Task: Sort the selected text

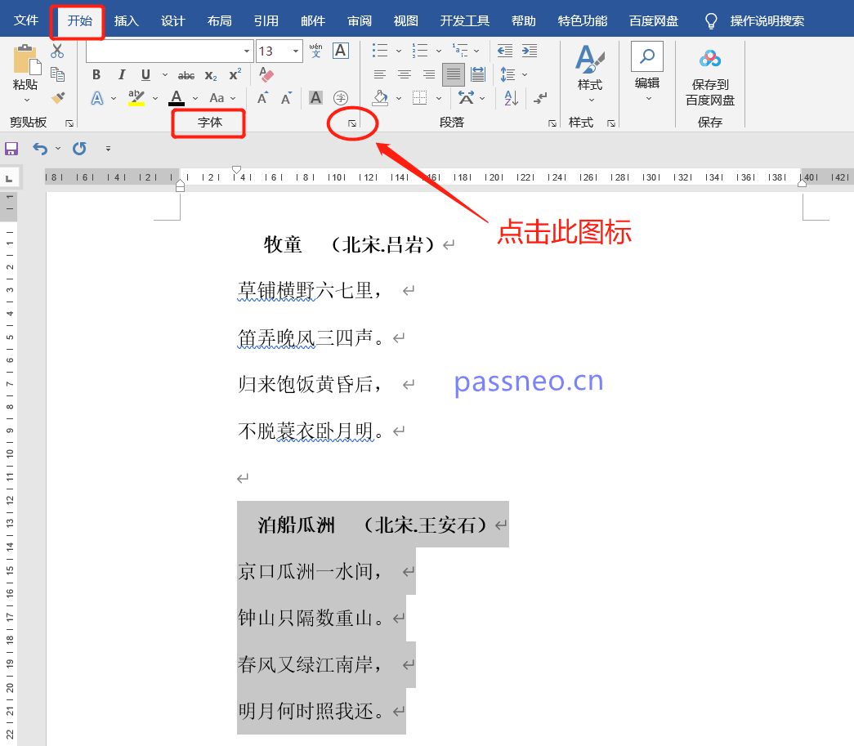Action: pyautogui.click(x=511, y=98)
